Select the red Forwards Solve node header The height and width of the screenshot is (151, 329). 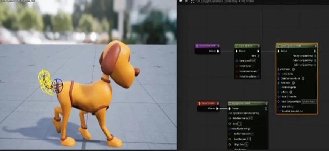(x=208, y=103)
